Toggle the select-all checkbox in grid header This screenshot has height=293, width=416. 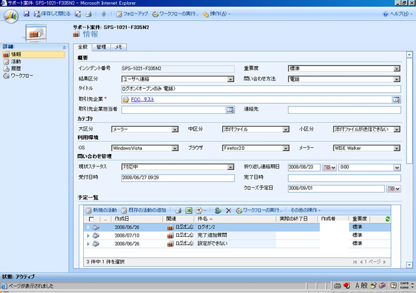(x=92, y=219)
